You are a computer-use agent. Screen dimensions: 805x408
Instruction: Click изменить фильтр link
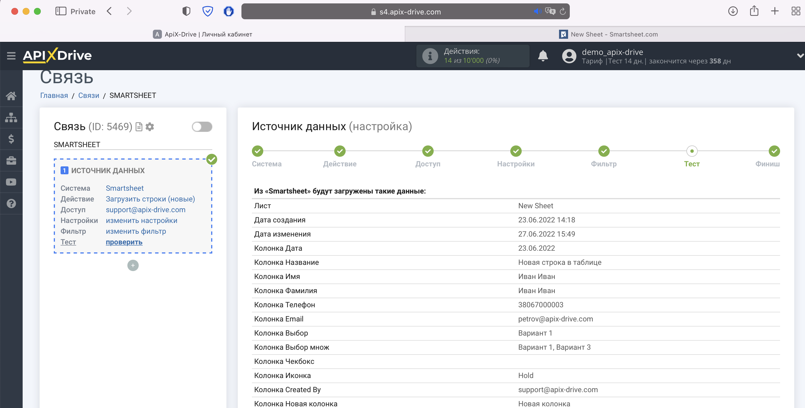136,231
